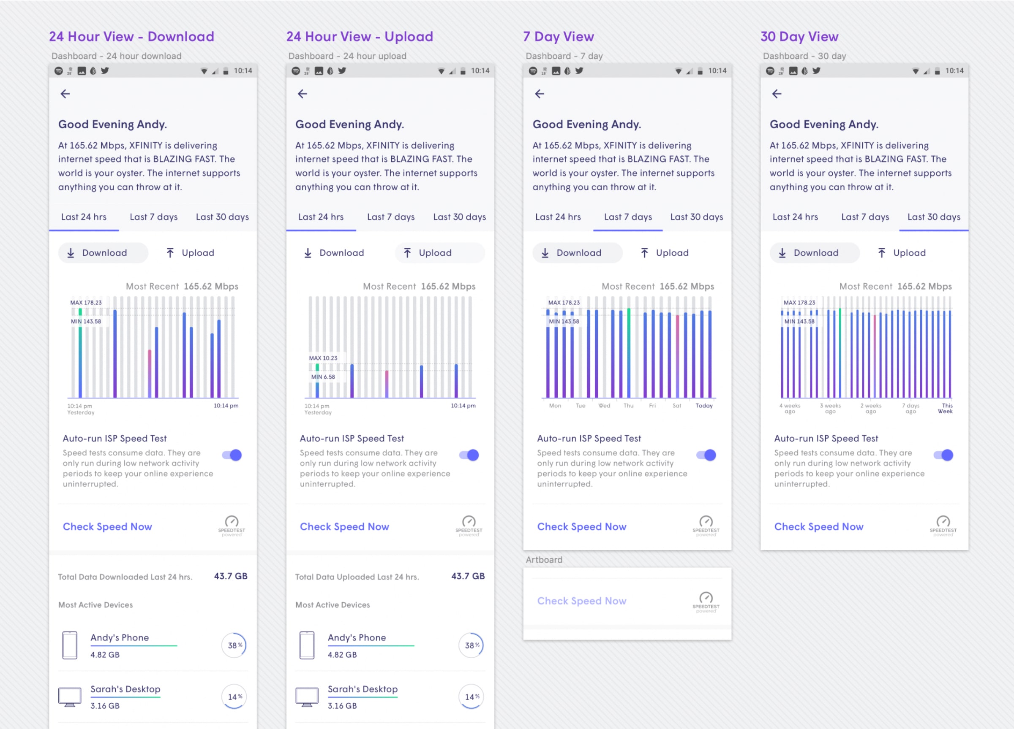Screen dimensions: 1014x729
Task: Tap Check Speed Now in 24 Hour Upload screen
Action: [x=345, y=527]
